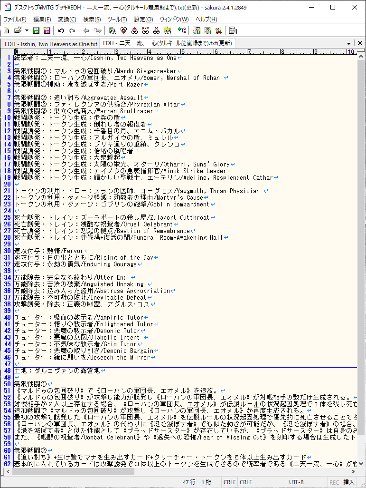Create a new file with toolbar icon
The width and height of the screenshot is (366, 488).
click(x=7, y=30)
